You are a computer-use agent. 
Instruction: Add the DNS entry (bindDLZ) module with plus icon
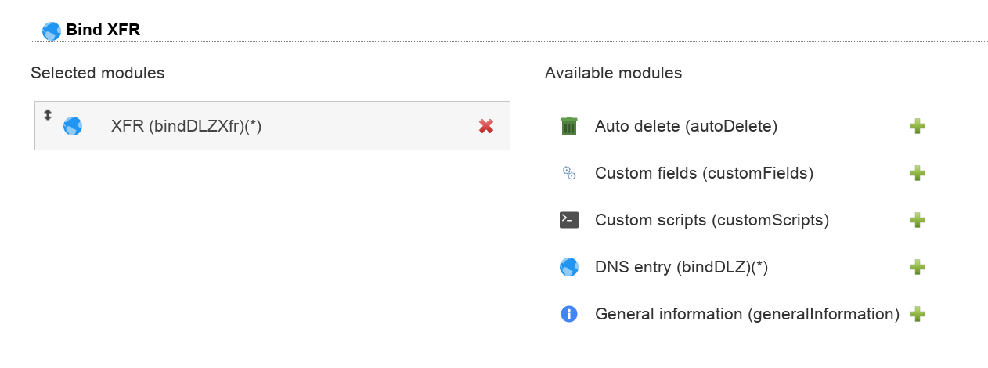click(x=918, y=267)
